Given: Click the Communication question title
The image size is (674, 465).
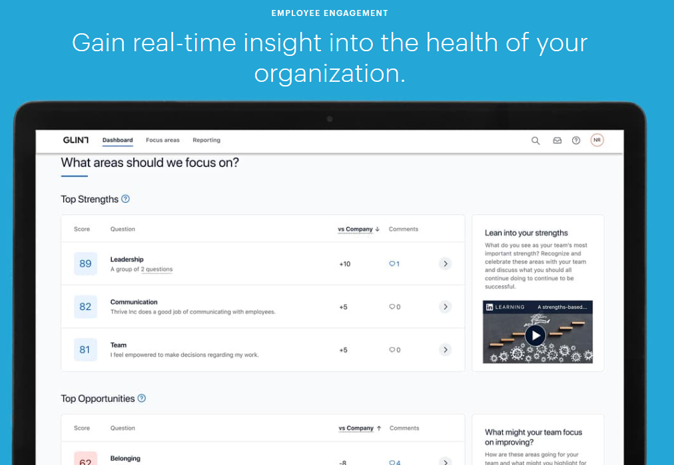Looking at the screenshot, I should [134, 302].
